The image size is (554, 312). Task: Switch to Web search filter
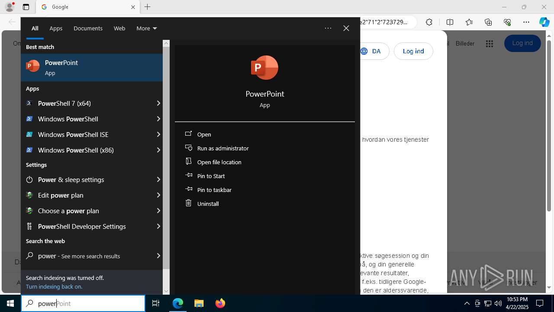point(119,28)
